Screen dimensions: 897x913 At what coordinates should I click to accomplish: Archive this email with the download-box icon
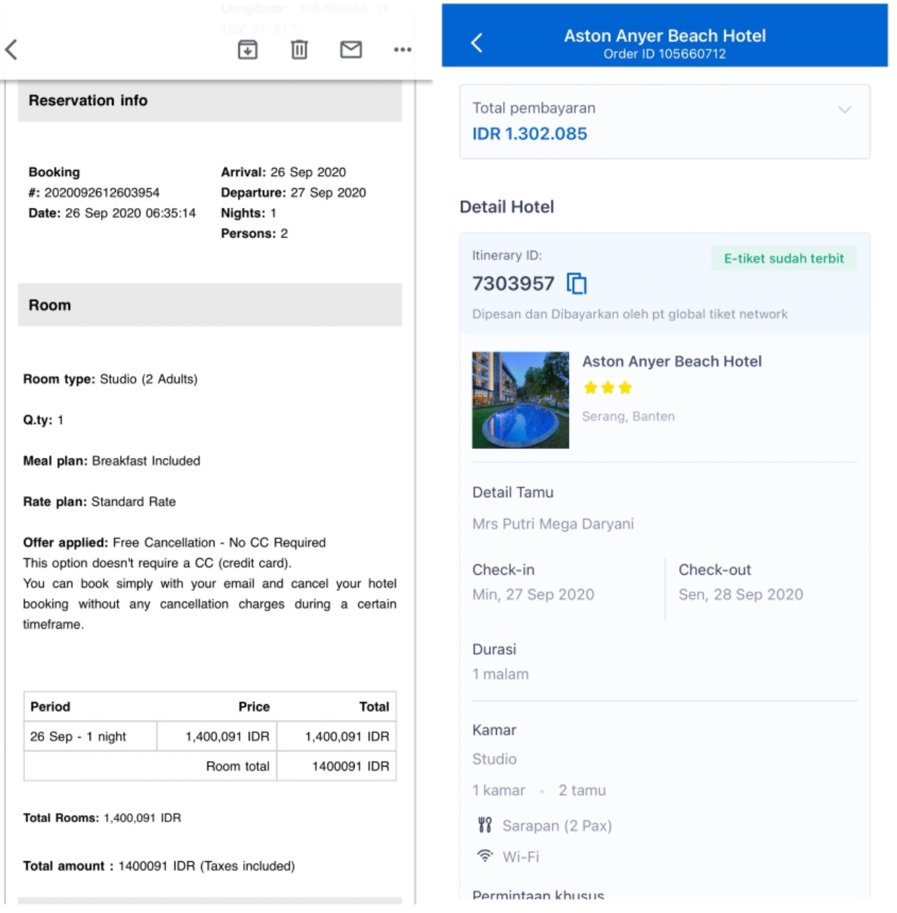pyautogui.click(x=247, y=49)
